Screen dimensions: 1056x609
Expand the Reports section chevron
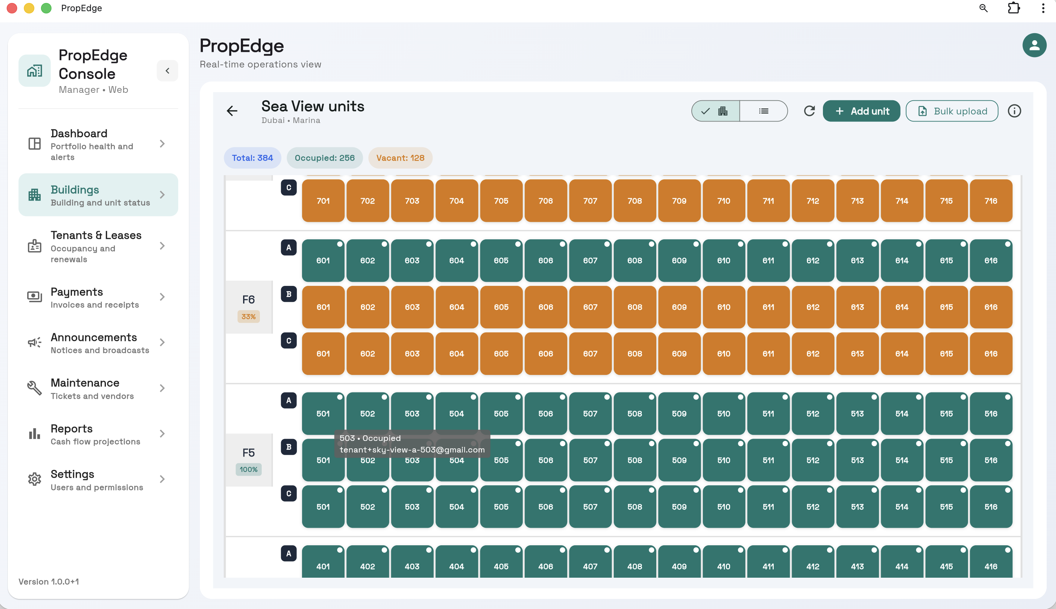162,434
